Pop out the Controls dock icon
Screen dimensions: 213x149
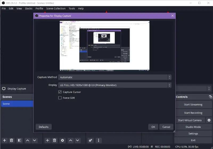210,97
